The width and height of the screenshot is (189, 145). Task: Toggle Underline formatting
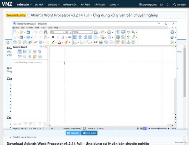tap(63, 37)
